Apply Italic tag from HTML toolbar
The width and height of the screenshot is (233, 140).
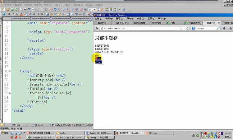pyautogui.click(x=13, y=14)
